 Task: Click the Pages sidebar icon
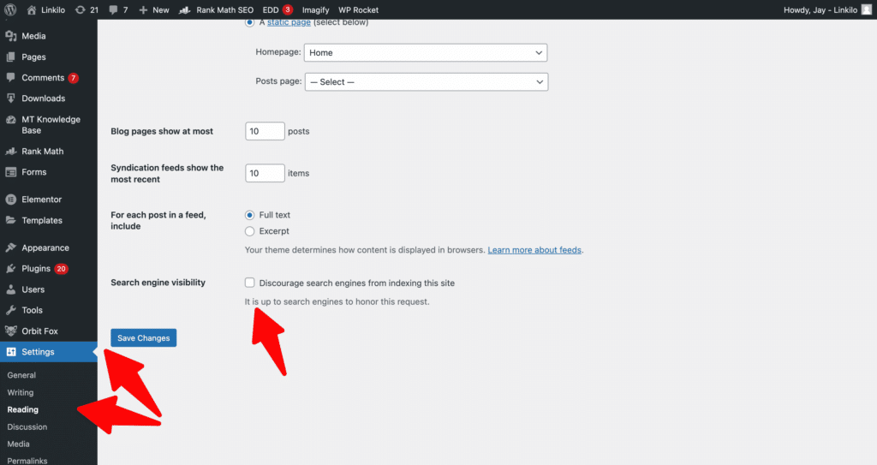click(10, 57)
